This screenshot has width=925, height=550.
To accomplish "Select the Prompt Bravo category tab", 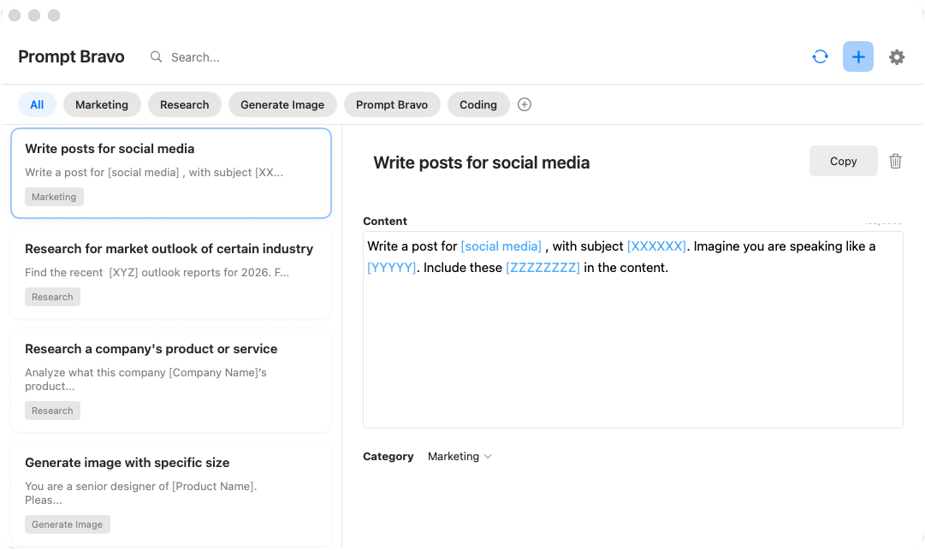I will coord(392,104).
